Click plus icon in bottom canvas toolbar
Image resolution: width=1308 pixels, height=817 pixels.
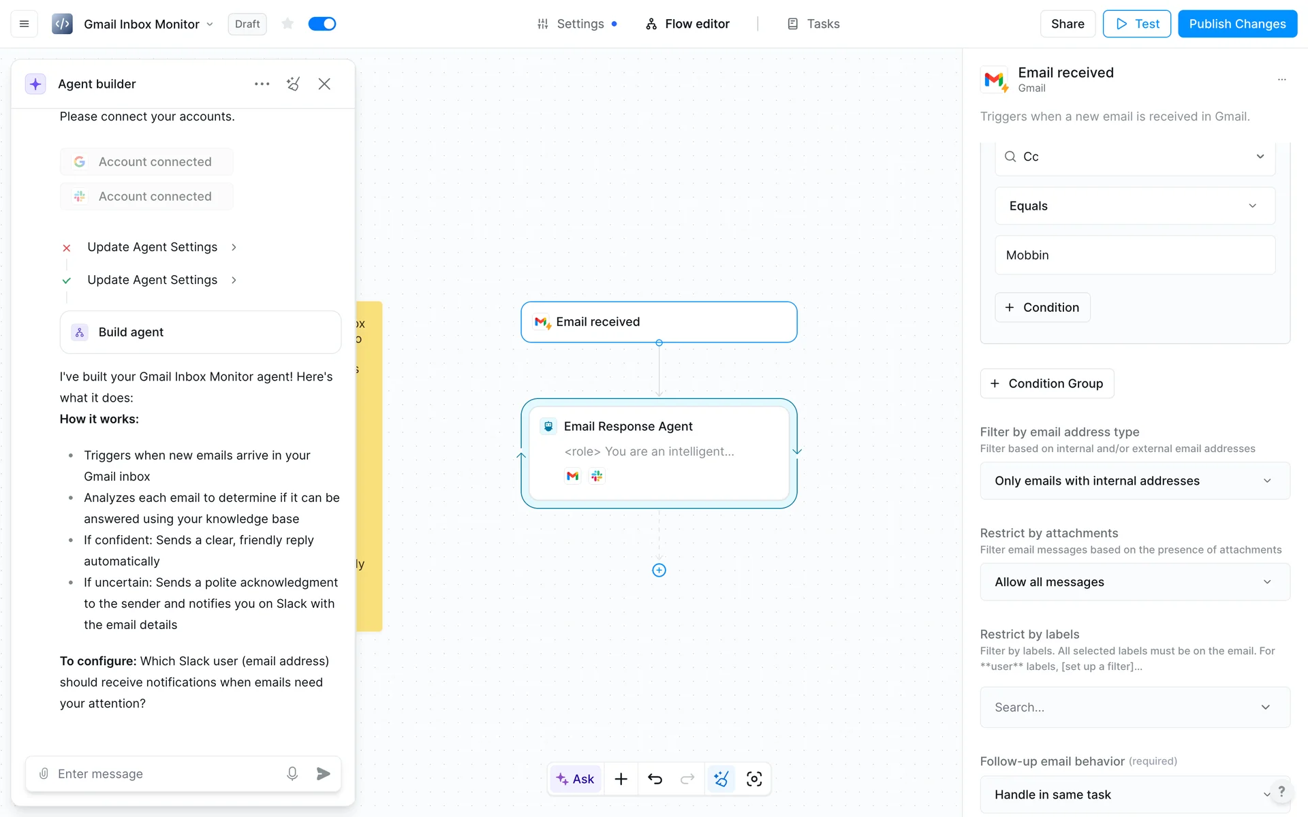pos(621,779)
